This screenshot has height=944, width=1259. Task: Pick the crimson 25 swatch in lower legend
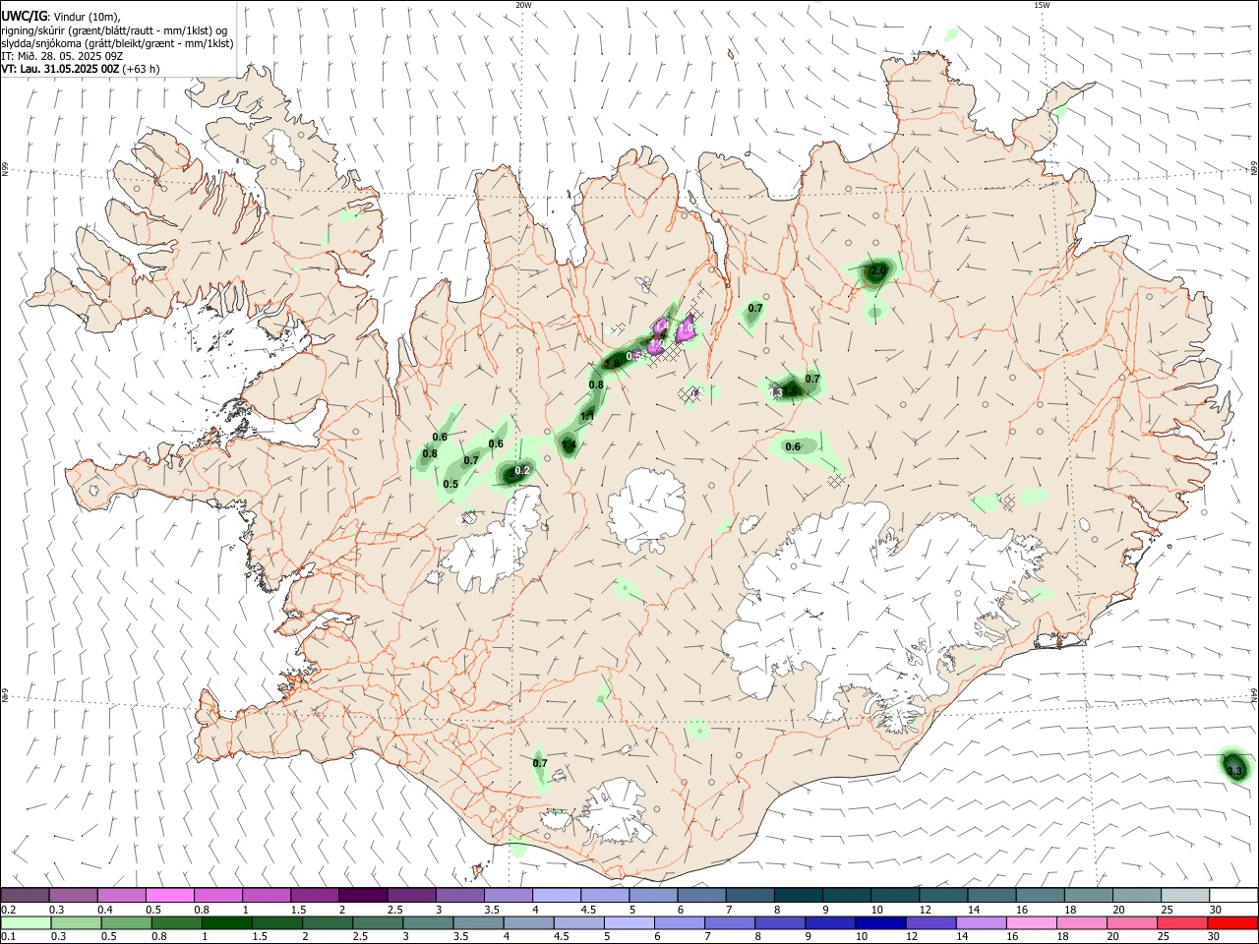click(x=1183, y=922)
